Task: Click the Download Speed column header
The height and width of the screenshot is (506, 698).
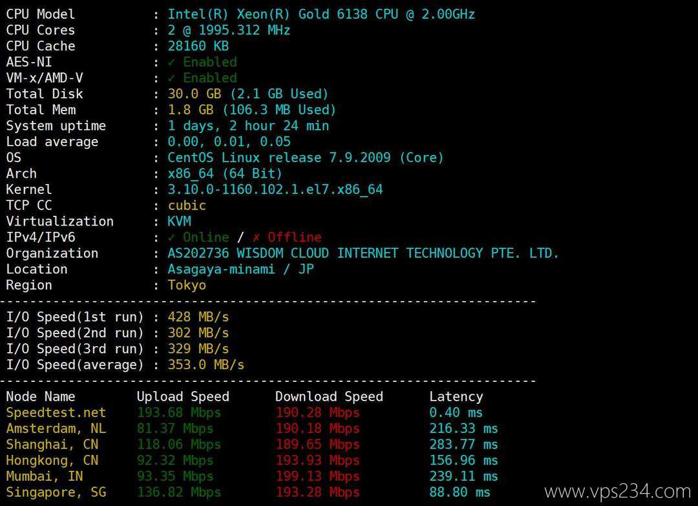Action: 329,397
